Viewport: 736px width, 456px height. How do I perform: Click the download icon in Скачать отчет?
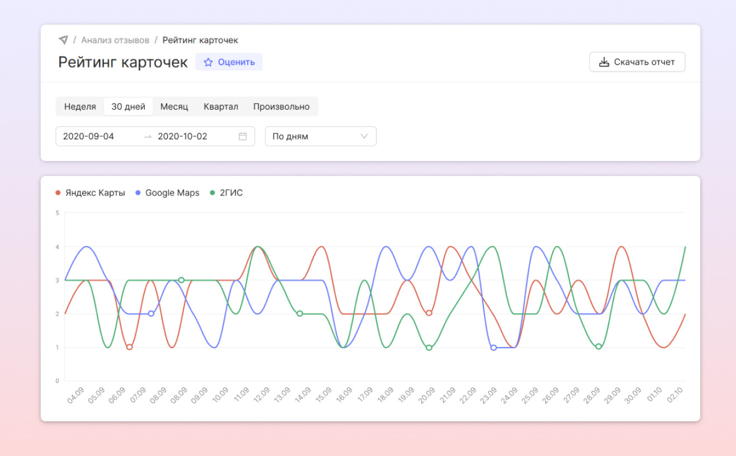coord(604,62)
